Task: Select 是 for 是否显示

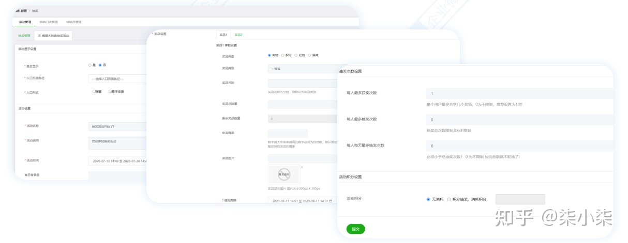Action: (90, 65)
